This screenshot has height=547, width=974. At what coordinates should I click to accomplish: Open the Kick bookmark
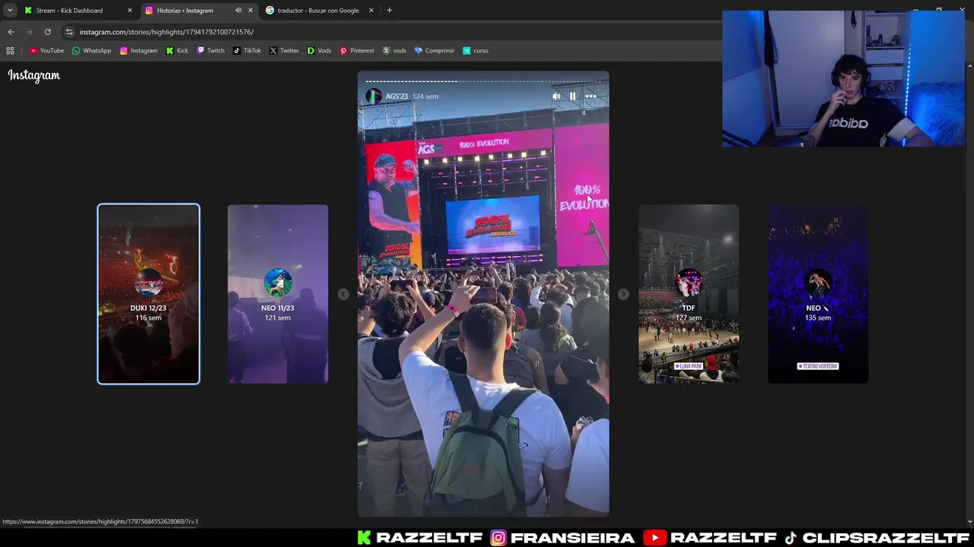177,51
